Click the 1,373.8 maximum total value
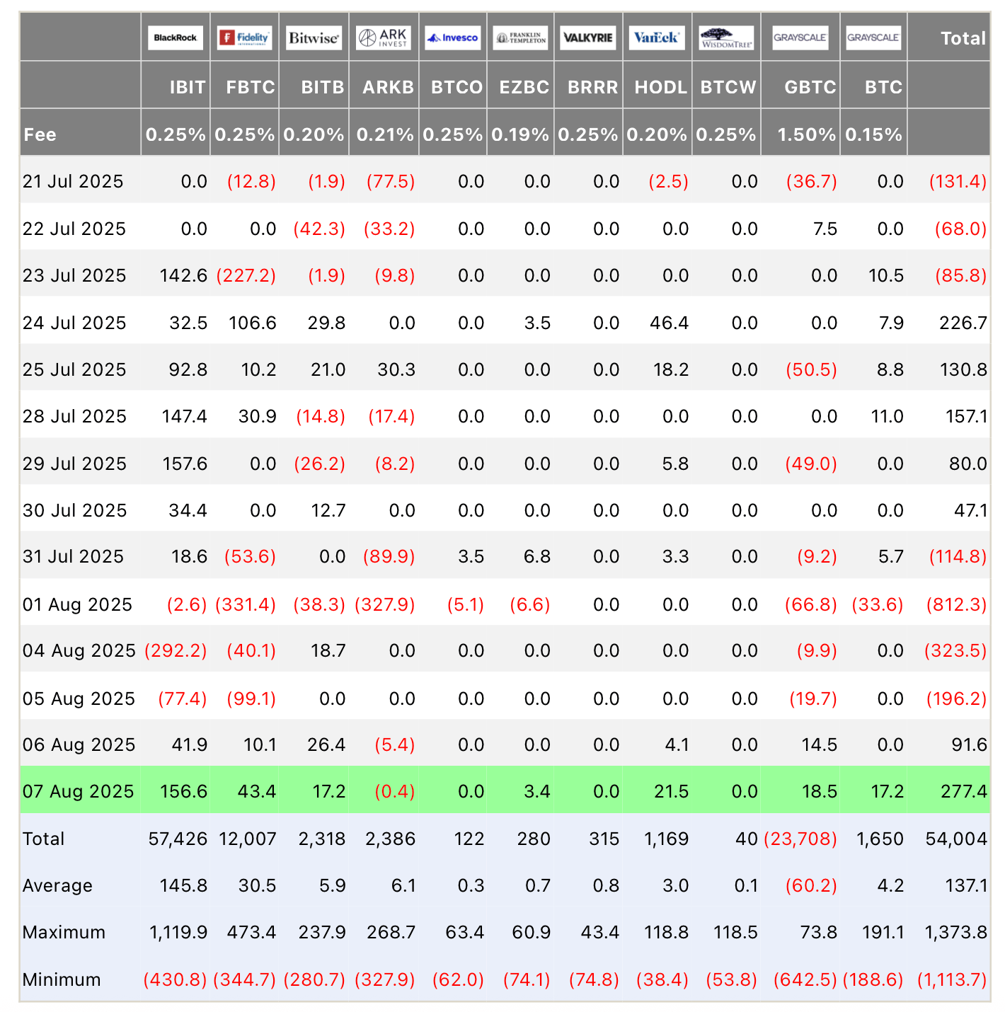The image size is (1005, 1012). [956, 932]
